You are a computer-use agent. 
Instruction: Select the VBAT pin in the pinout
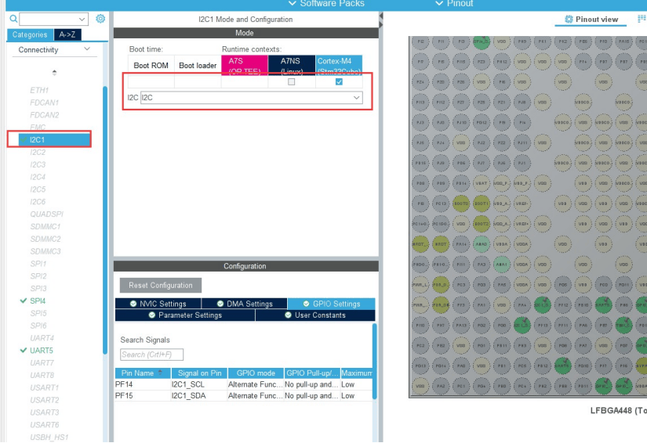(481, 183)
